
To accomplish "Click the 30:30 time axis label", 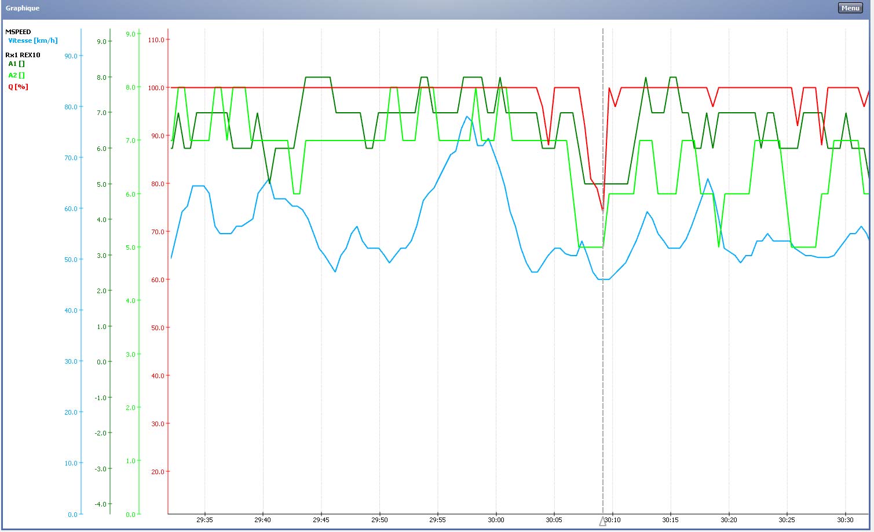I will coord(845,520).
